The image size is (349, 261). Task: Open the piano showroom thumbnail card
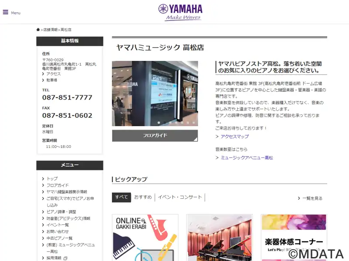pyautogui.click(x=219, y=238)
